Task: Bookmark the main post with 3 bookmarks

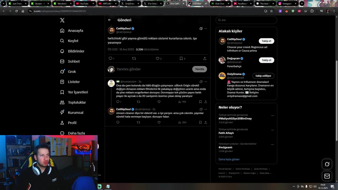Action: click(x=181, y=58)
